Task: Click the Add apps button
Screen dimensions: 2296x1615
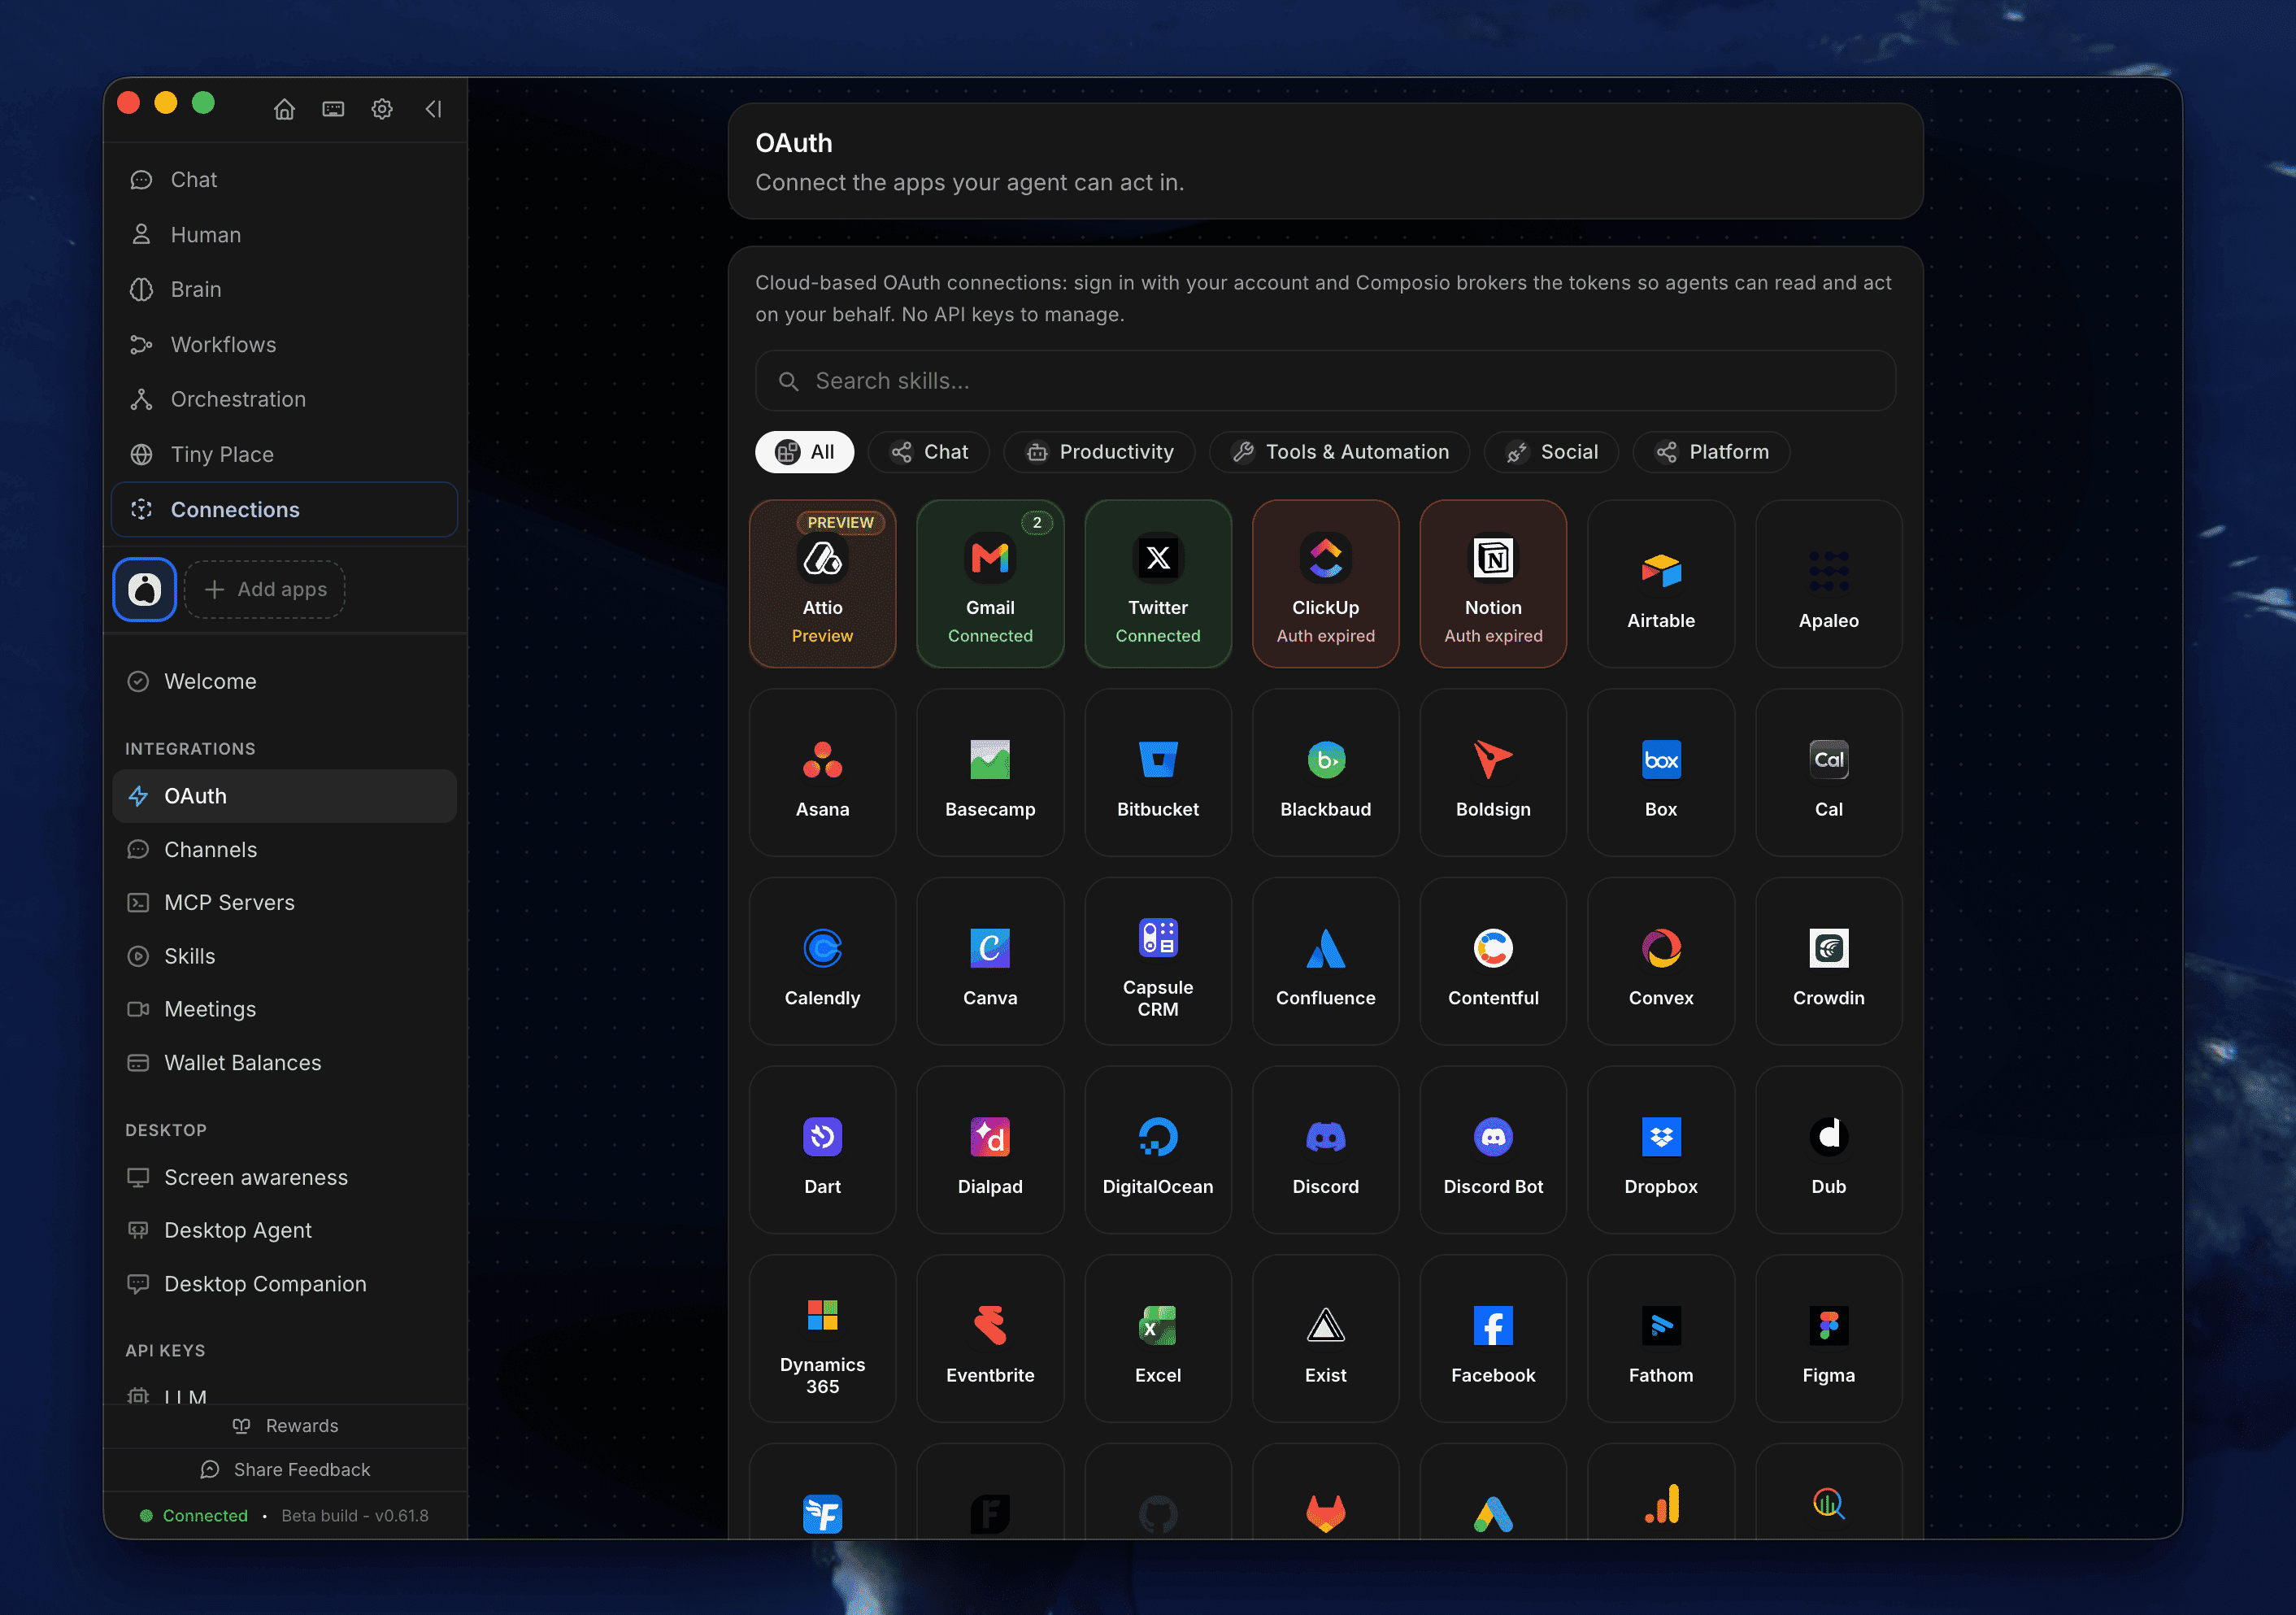Action: (265, 589)
